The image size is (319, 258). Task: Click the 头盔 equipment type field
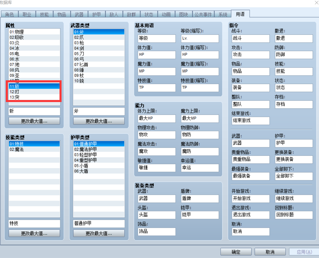pos(157,215)
